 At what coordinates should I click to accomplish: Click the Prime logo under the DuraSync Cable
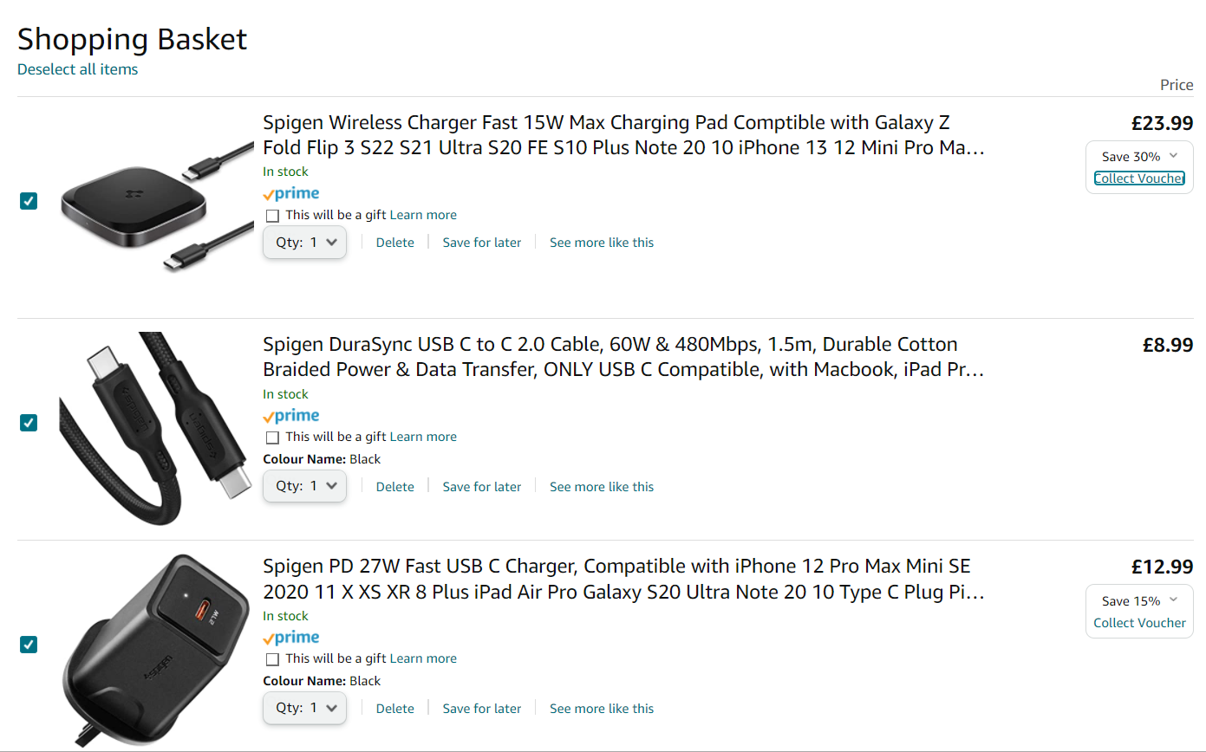(291, 415)
